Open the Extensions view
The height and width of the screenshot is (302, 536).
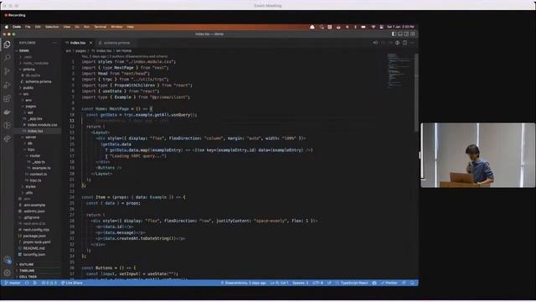7,99
